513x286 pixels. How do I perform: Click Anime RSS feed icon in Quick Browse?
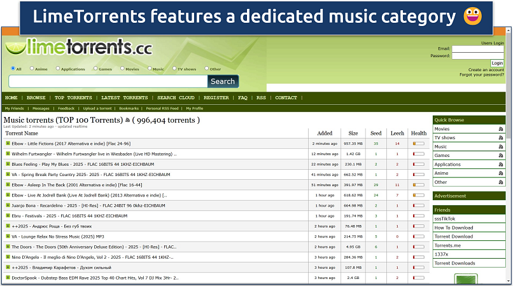pos(500,174)
